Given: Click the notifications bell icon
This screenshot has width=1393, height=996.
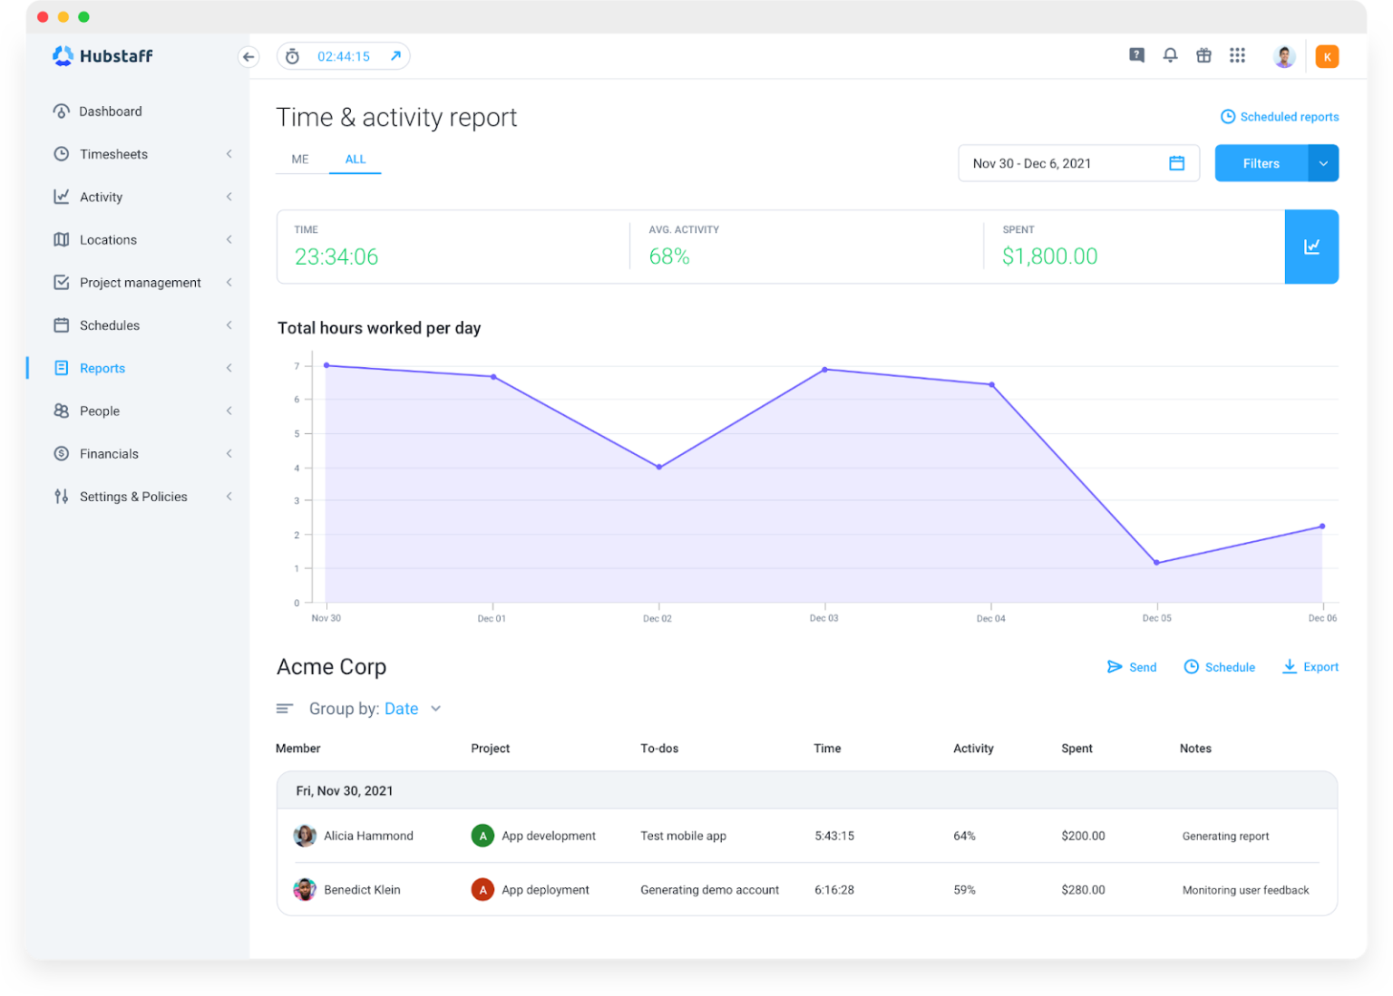Looking at the screenshot, I should click(x=1170, y=55).
